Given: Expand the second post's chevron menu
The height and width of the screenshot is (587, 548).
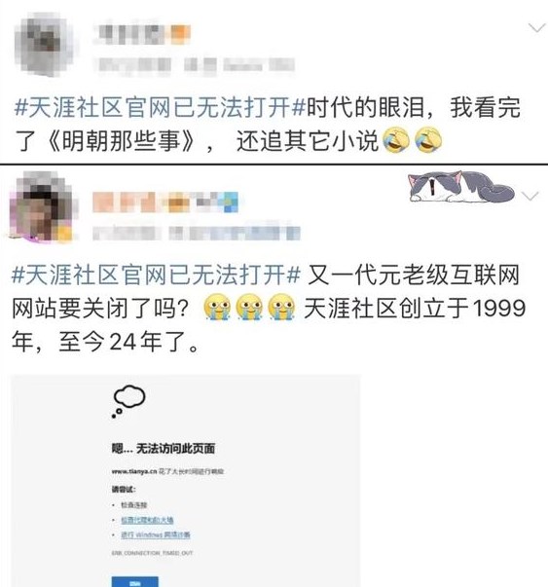Looking at the screenshot, I should [530, 196].
